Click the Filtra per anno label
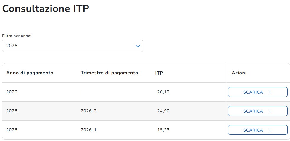Image resolution: width=290 pixels, height=141 pixels. click(x=17, y=36)
